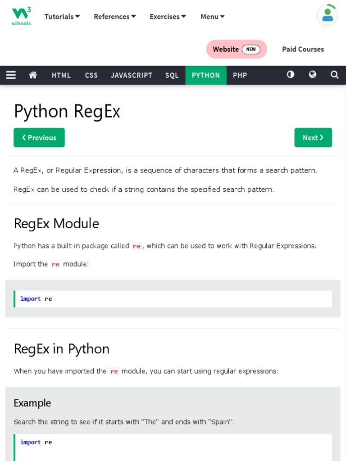The image size is (346, 461).
Task: Toggle dark mode contrast icon
Action: click(291, 75)
